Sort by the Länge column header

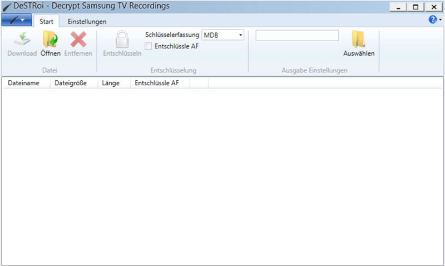coord(114,83)
